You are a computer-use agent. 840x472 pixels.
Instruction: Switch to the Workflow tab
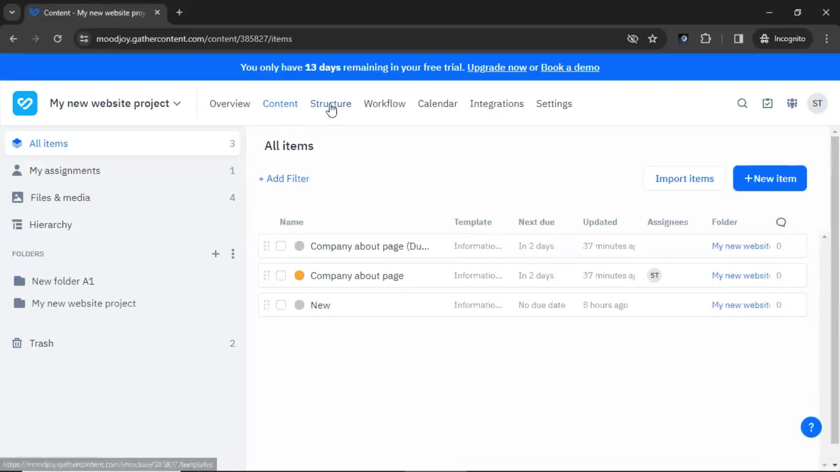385,103
